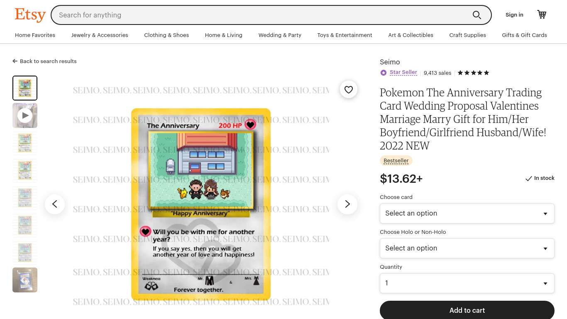Click the Etsy logo
Viewport: 567px width, 319px height.
click(x=30, y=15)
